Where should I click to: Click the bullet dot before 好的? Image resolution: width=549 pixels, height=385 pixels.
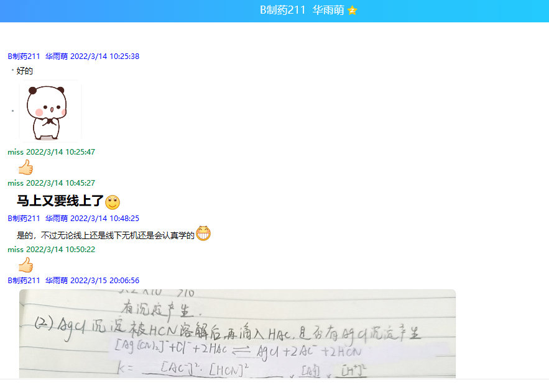(x=12, y=71)
